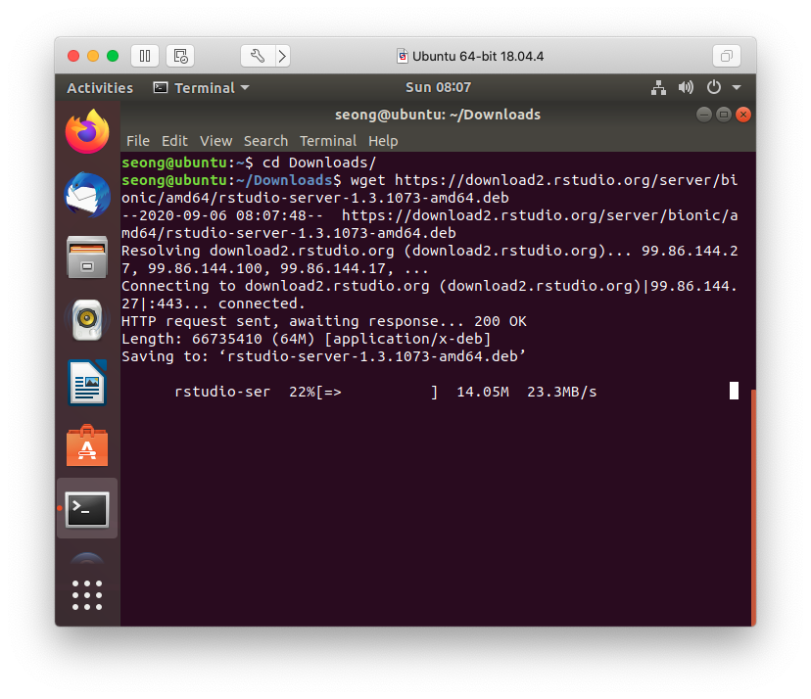Expand the system menu arrow
The height and width of the screenshot is (699, 811).
[737, 87]
